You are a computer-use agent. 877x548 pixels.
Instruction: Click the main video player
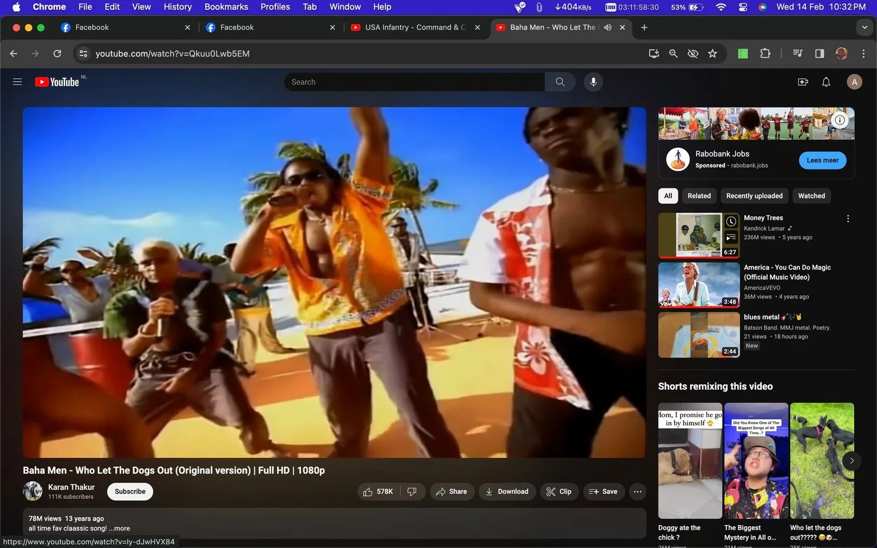pos(335,283)
